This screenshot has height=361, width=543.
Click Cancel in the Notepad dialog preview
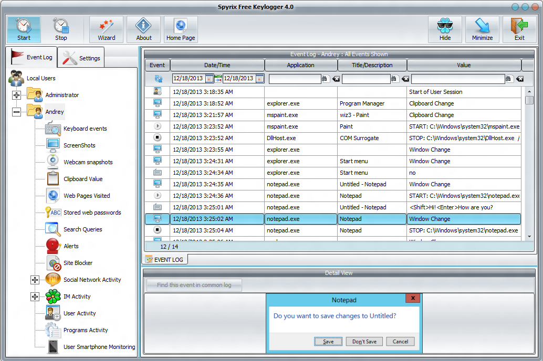(400, 342)
